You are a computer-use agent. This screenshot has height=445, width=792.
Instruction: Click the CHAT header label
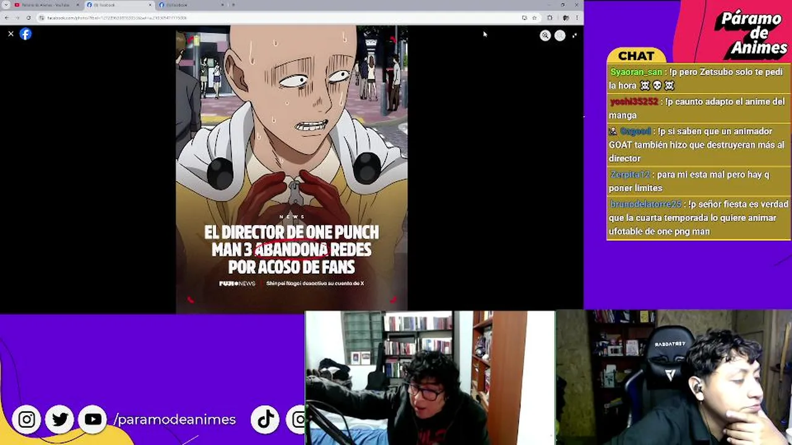point(636,56)
